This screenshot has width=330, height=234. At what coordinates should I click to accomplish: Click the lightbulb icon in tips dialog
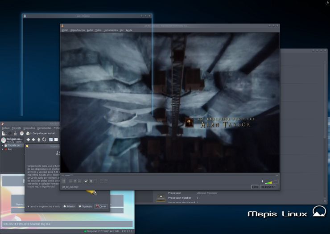pyautogui.click(x=27, y=146)
